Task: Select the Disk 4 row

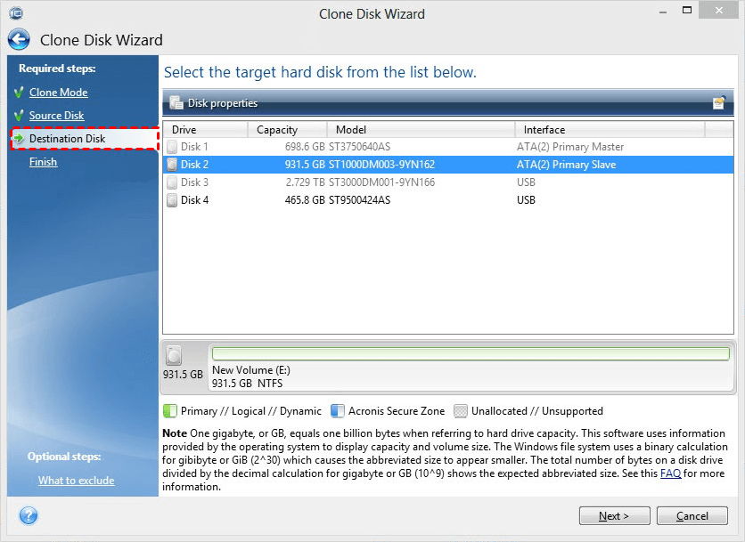Action: pyautogui.click(x=448, y=200)
